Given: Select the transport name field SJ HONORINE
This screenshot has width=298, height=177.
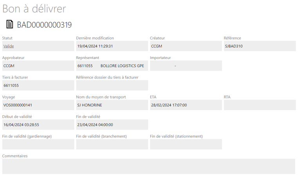Looking at the screenshot, I should point(112,105).
